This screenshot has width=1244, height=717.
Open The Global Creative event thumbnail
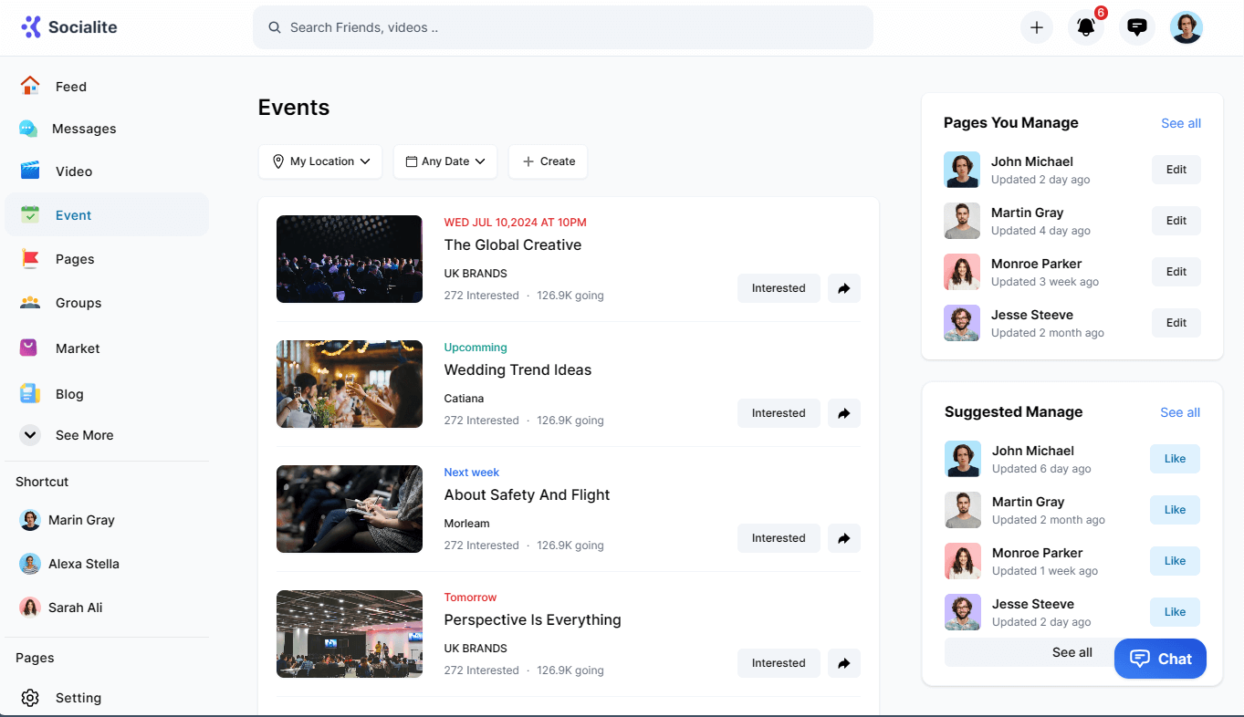[350, 259]
